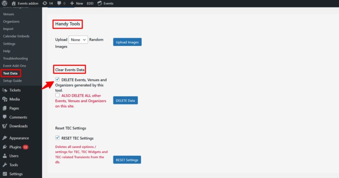
Task: Open the Venues submenu item
Action: [8, 14]
